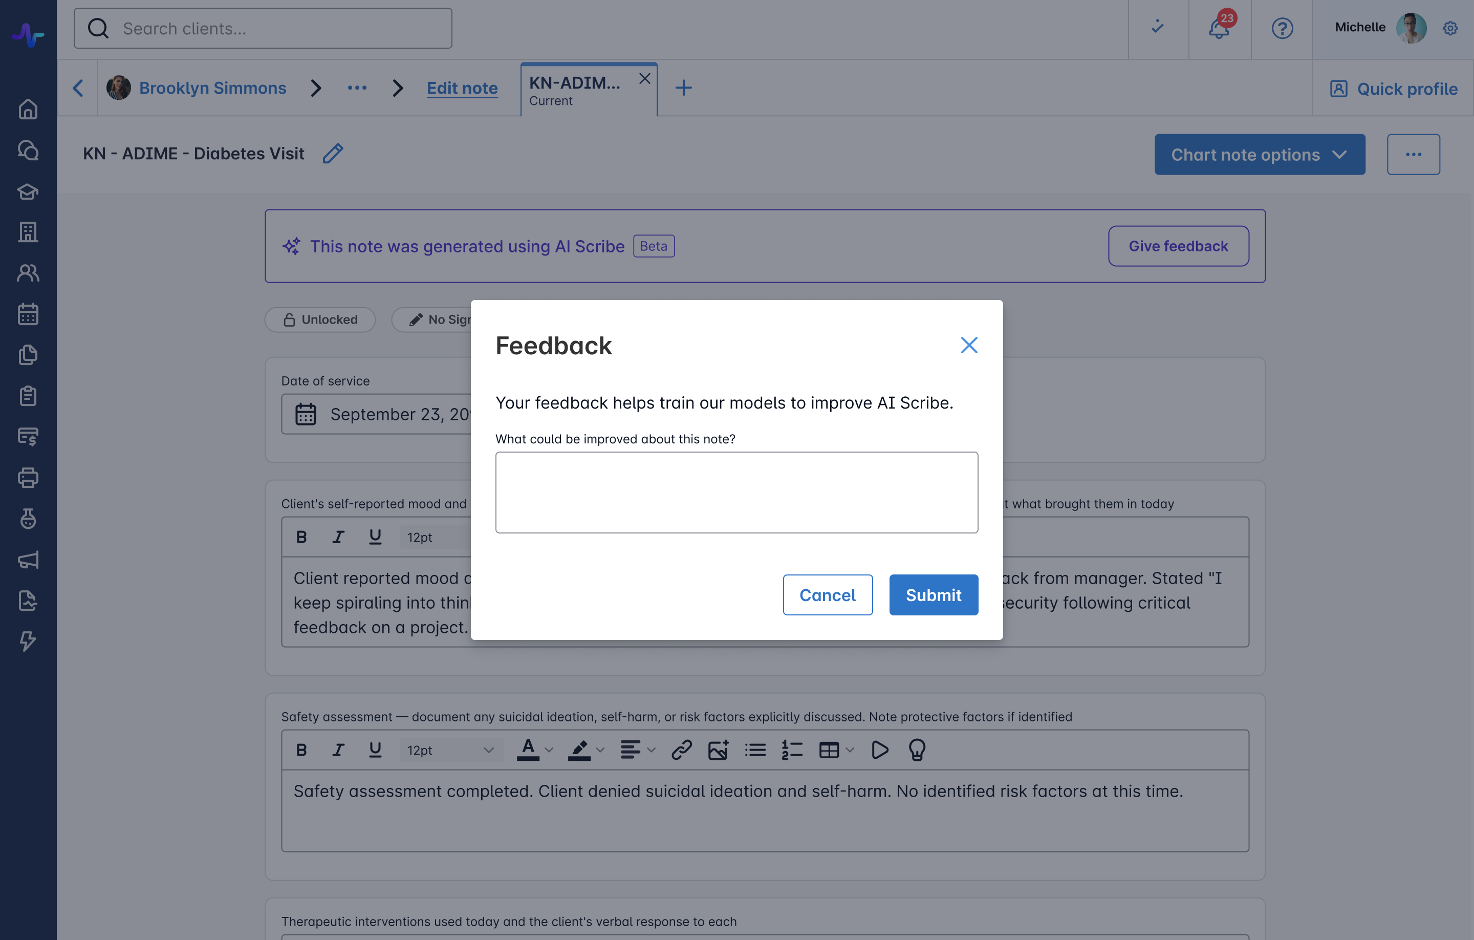
Task: Expand the table insert dropdown arrow
Action: click(x=850, y=750)
